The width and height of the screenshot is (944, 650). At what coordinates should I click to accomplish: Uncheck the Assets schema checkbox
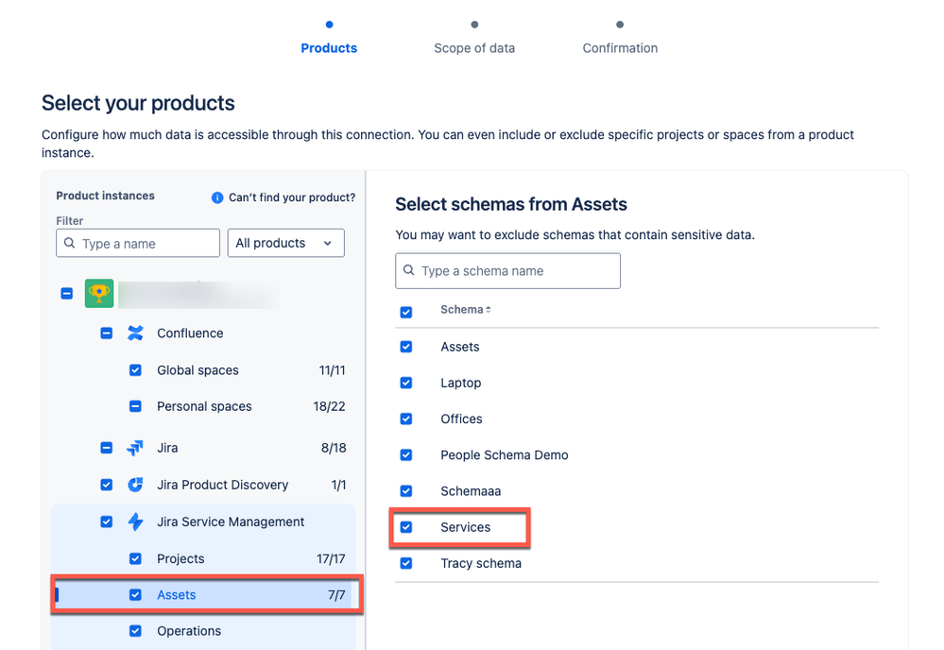[x=406, y=347]
